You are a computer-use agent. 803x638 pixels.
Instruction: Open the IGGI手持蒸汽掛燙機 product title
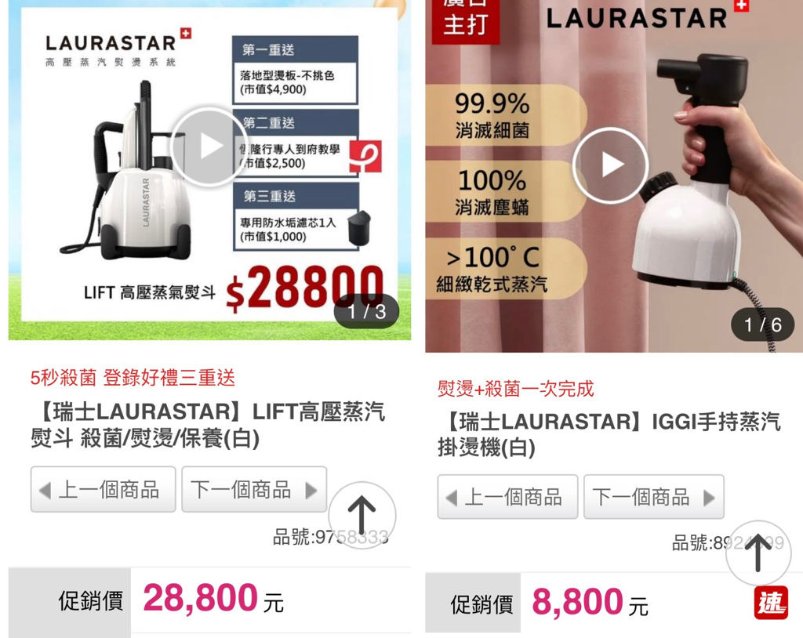pos(609,435)
